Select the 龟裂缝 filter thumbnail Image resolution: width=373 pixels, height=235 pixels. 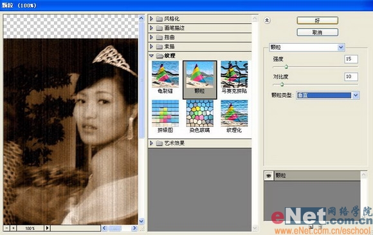pyautogui.click(x=165, y=74)
